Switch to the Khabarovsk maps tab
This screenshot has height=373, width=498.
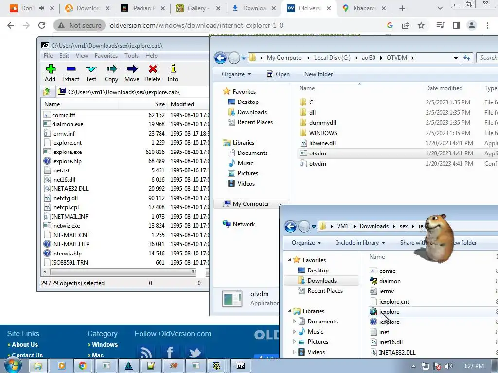click(364, 8)
